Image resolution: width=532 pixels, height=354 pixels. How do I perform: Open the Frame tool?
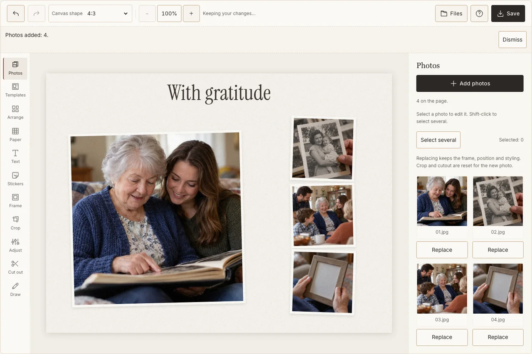click(x=15, y=201)
